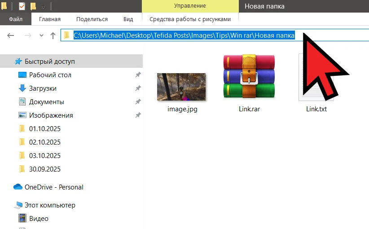Open OneDrive - Personal in the sidebar
The width and height of the screenshot is (369, 229).
click(x=54, y=187)
